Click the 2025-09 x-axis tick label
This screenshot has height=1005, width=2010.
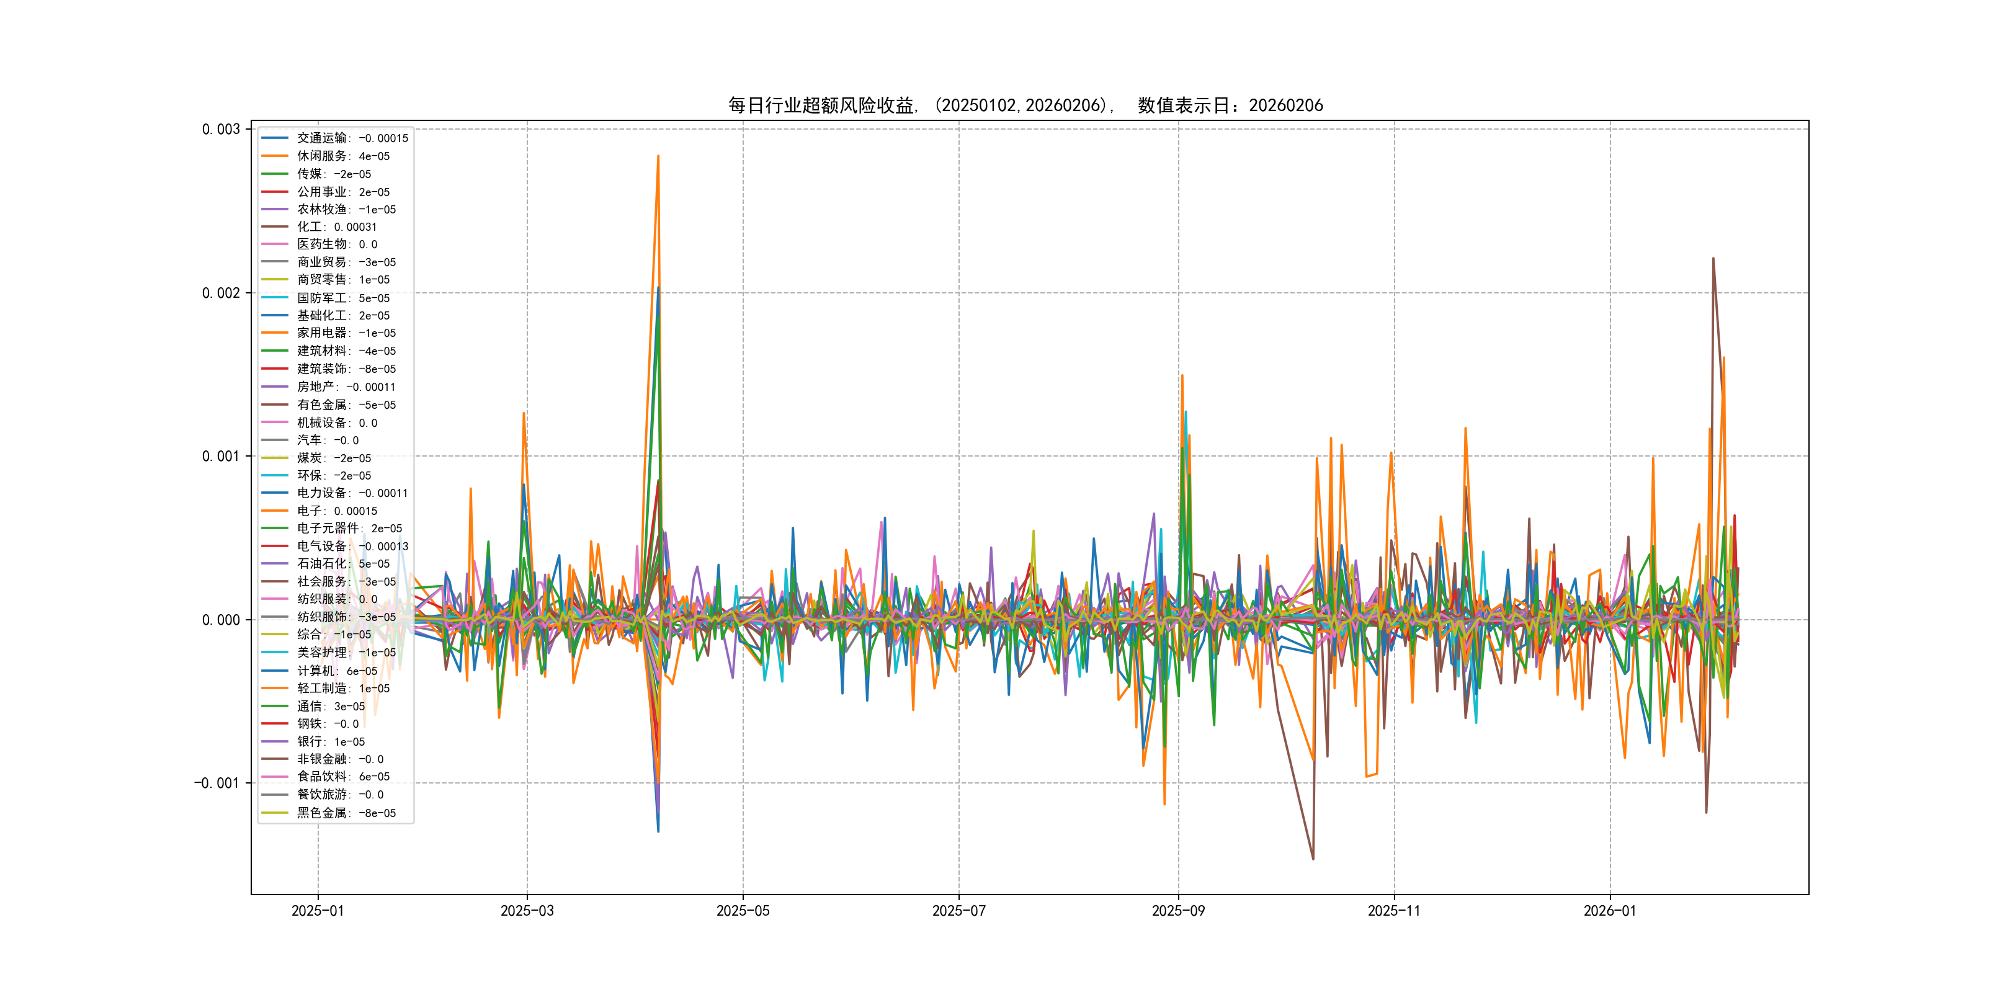click(x=1177, y=911)
